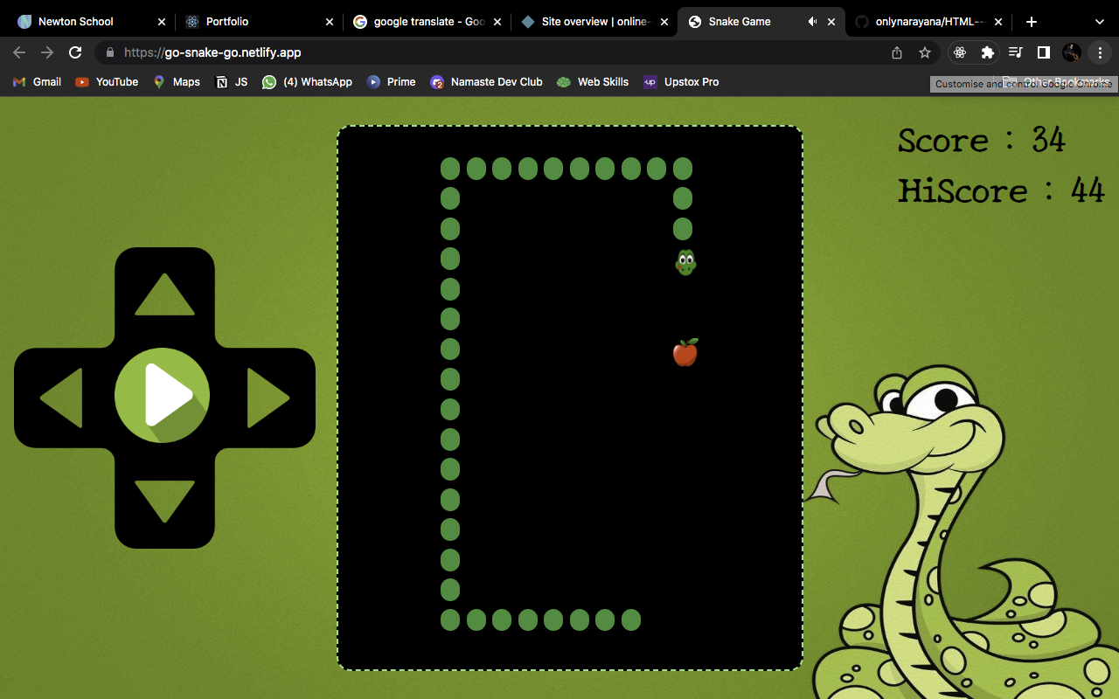The image size is (1119, 699).
Task: Open a new browser tab
Action: pos(1032,22)
